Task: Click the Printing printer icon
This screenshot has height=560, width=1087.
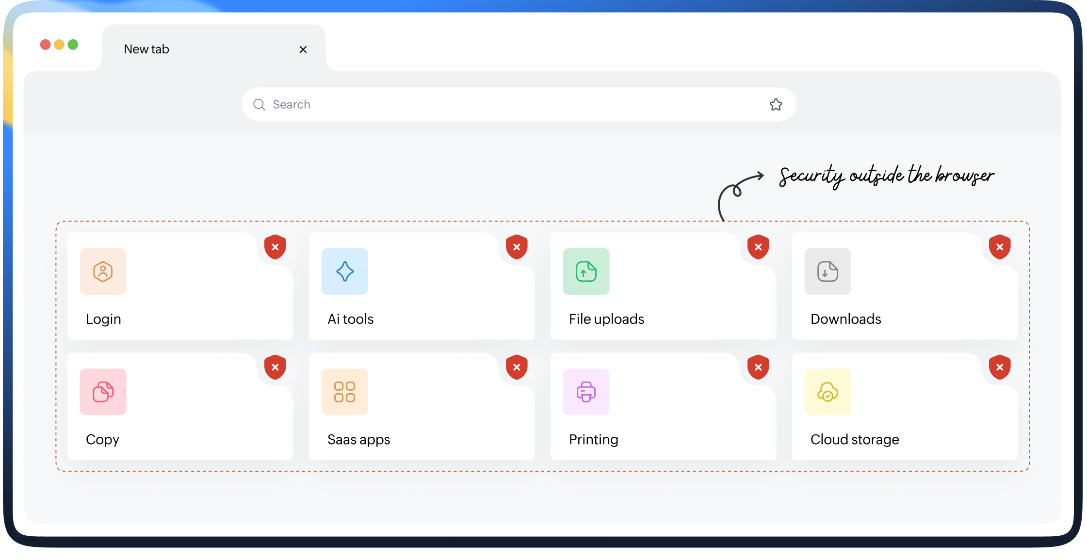Action: (x=586, y=392)
